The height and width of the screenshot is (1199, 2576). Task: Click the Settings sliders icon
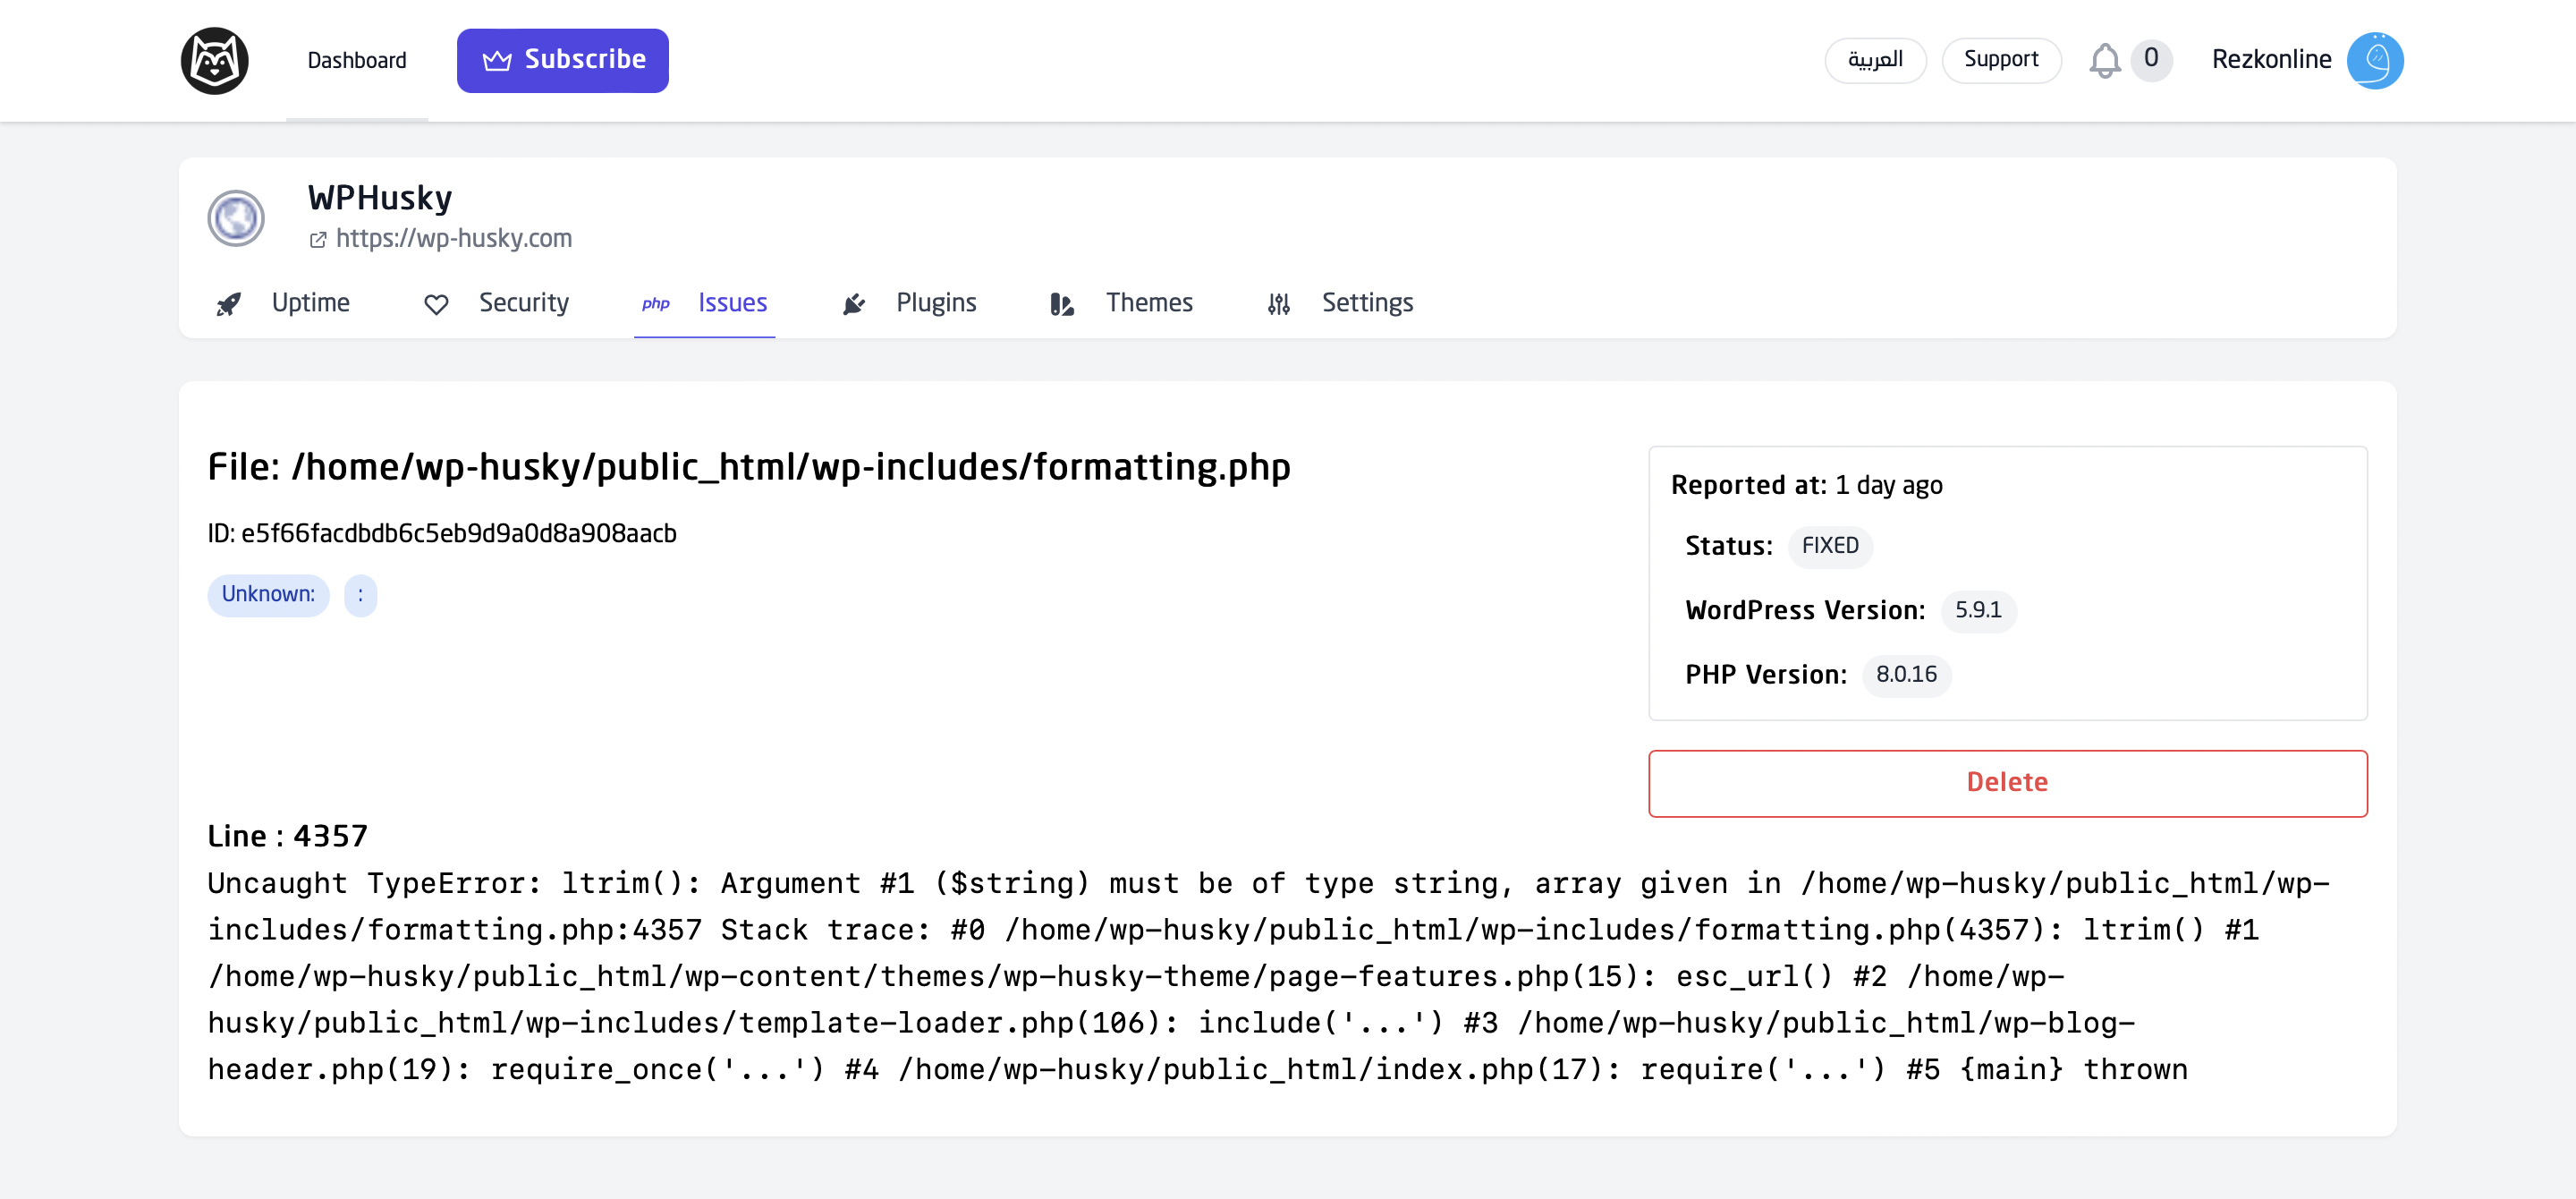(x=1278, y=304)
